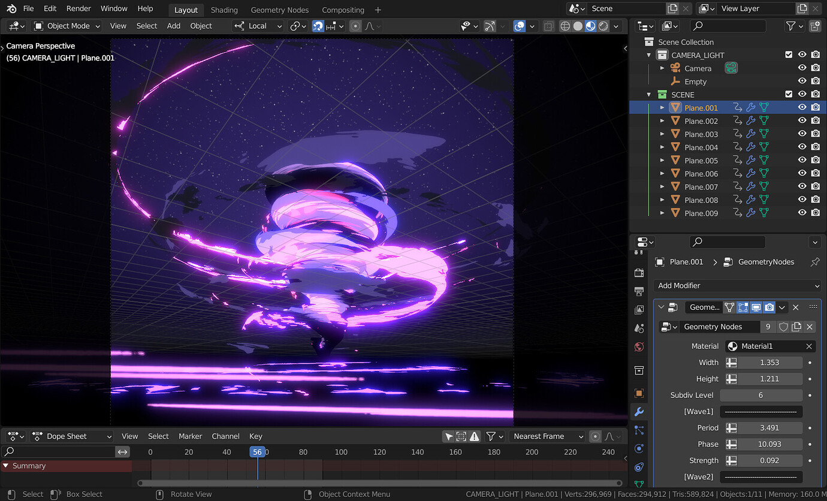Toggle snapping with the magnet icon
This screenshot has width=827, height=501.
[x=318, y=26]
